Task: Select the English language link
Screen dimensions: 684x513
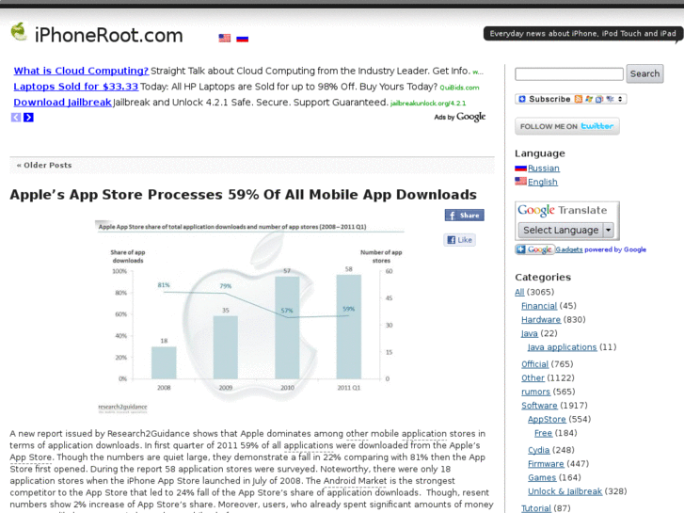Action: (543, 182)
